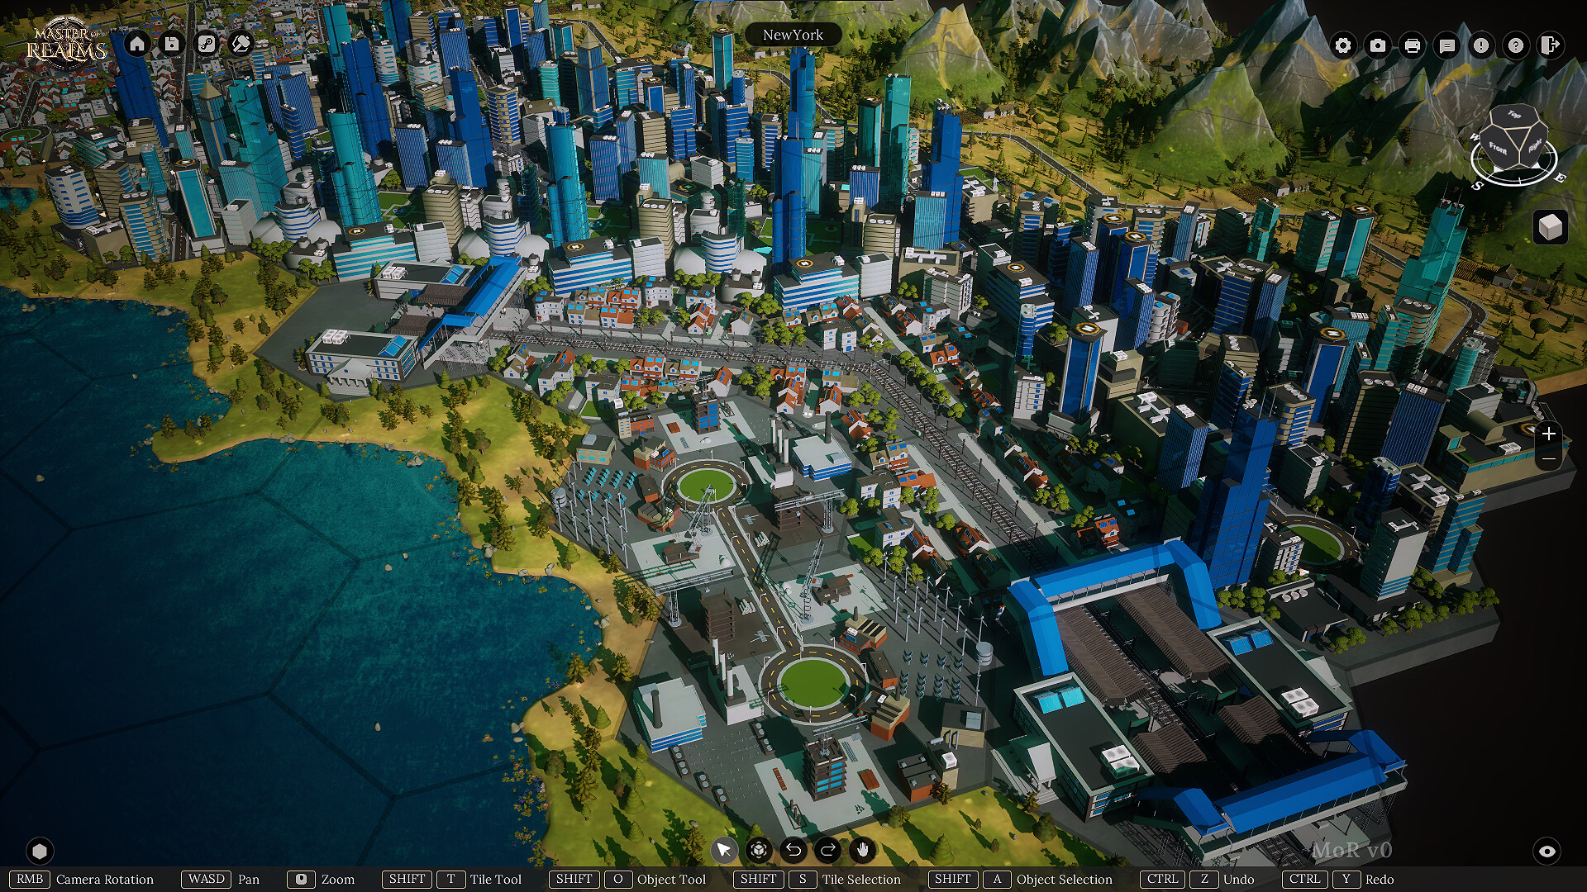Toggle the hexagon grid icon bottom-left
The width and height of the screenshot is (1587, 892).
pos(39,849)
